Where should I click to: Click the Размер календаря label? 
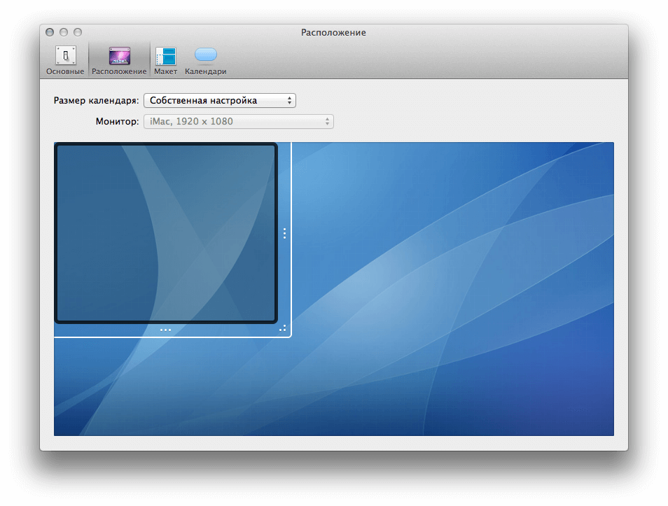96,101
